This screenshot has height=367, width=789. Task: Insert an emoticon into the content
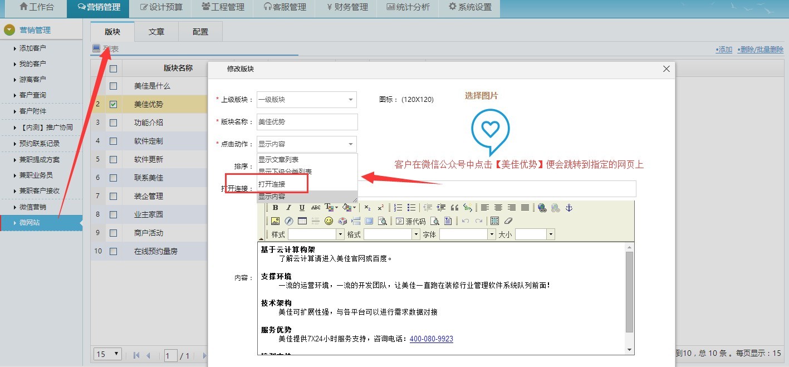(329, 221)
